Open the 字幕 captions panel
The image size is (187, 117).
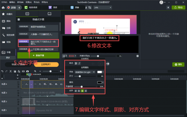click(7, 52)
